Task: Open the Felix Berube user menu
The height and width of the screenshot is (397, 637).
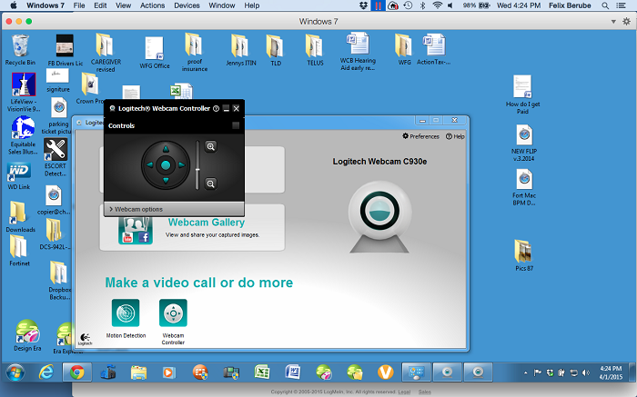Action: pos(570,5)
